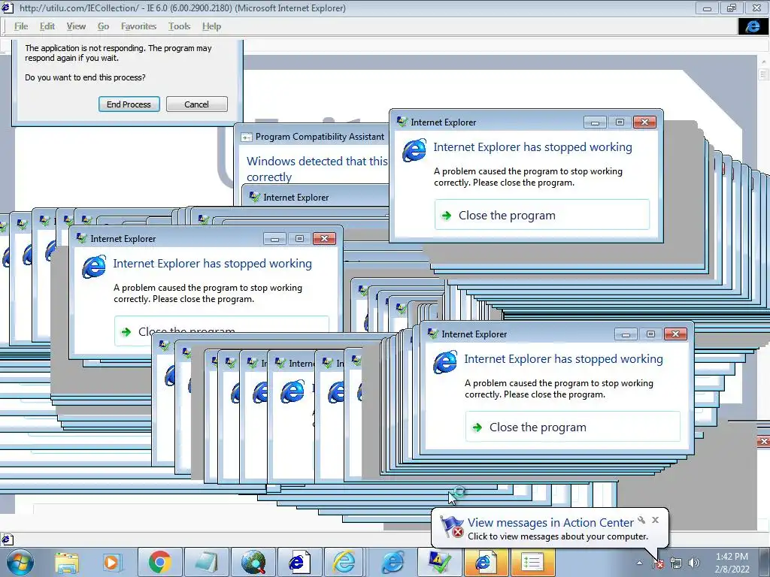Open the Tools menu
Viewport: 770px width, 577px height.
(x=179, y=26)
